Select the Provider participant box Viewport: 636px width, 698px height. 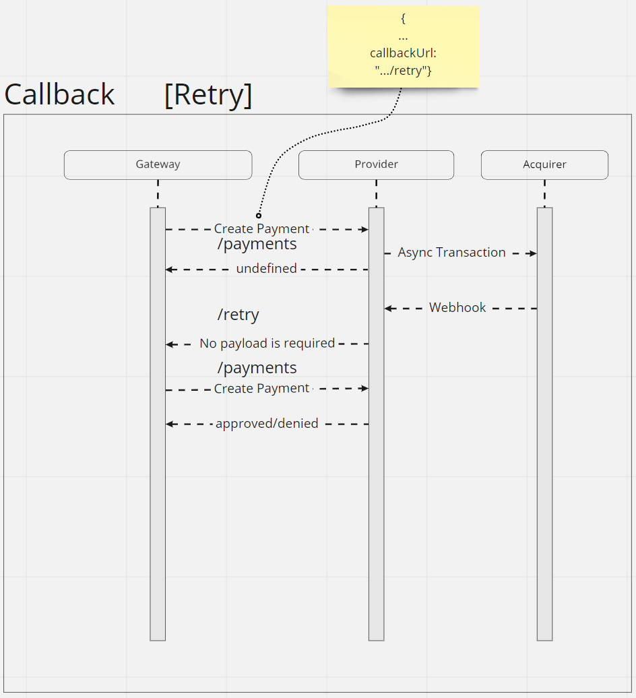[x=376, y=164]
